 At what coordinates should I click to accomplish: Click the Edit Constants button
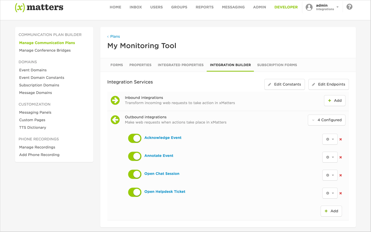coord(284,84)
